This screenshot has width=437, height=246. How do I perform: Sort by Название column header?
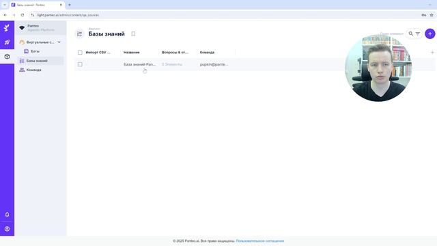[x=132, y=53]
